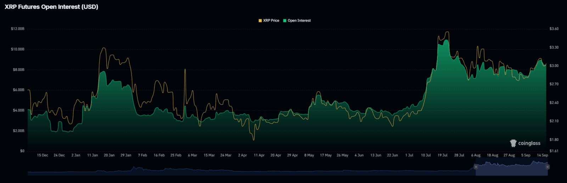Click the 28 Jul date label

tap(459, 155)
